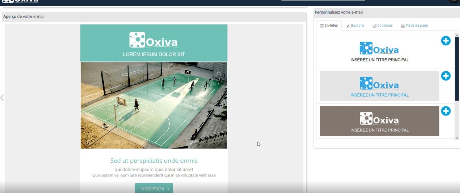This screenshot has height=193, width=460.
Task: Click the dark scrollbar thumb in headers panel
Action: point(457,69)
